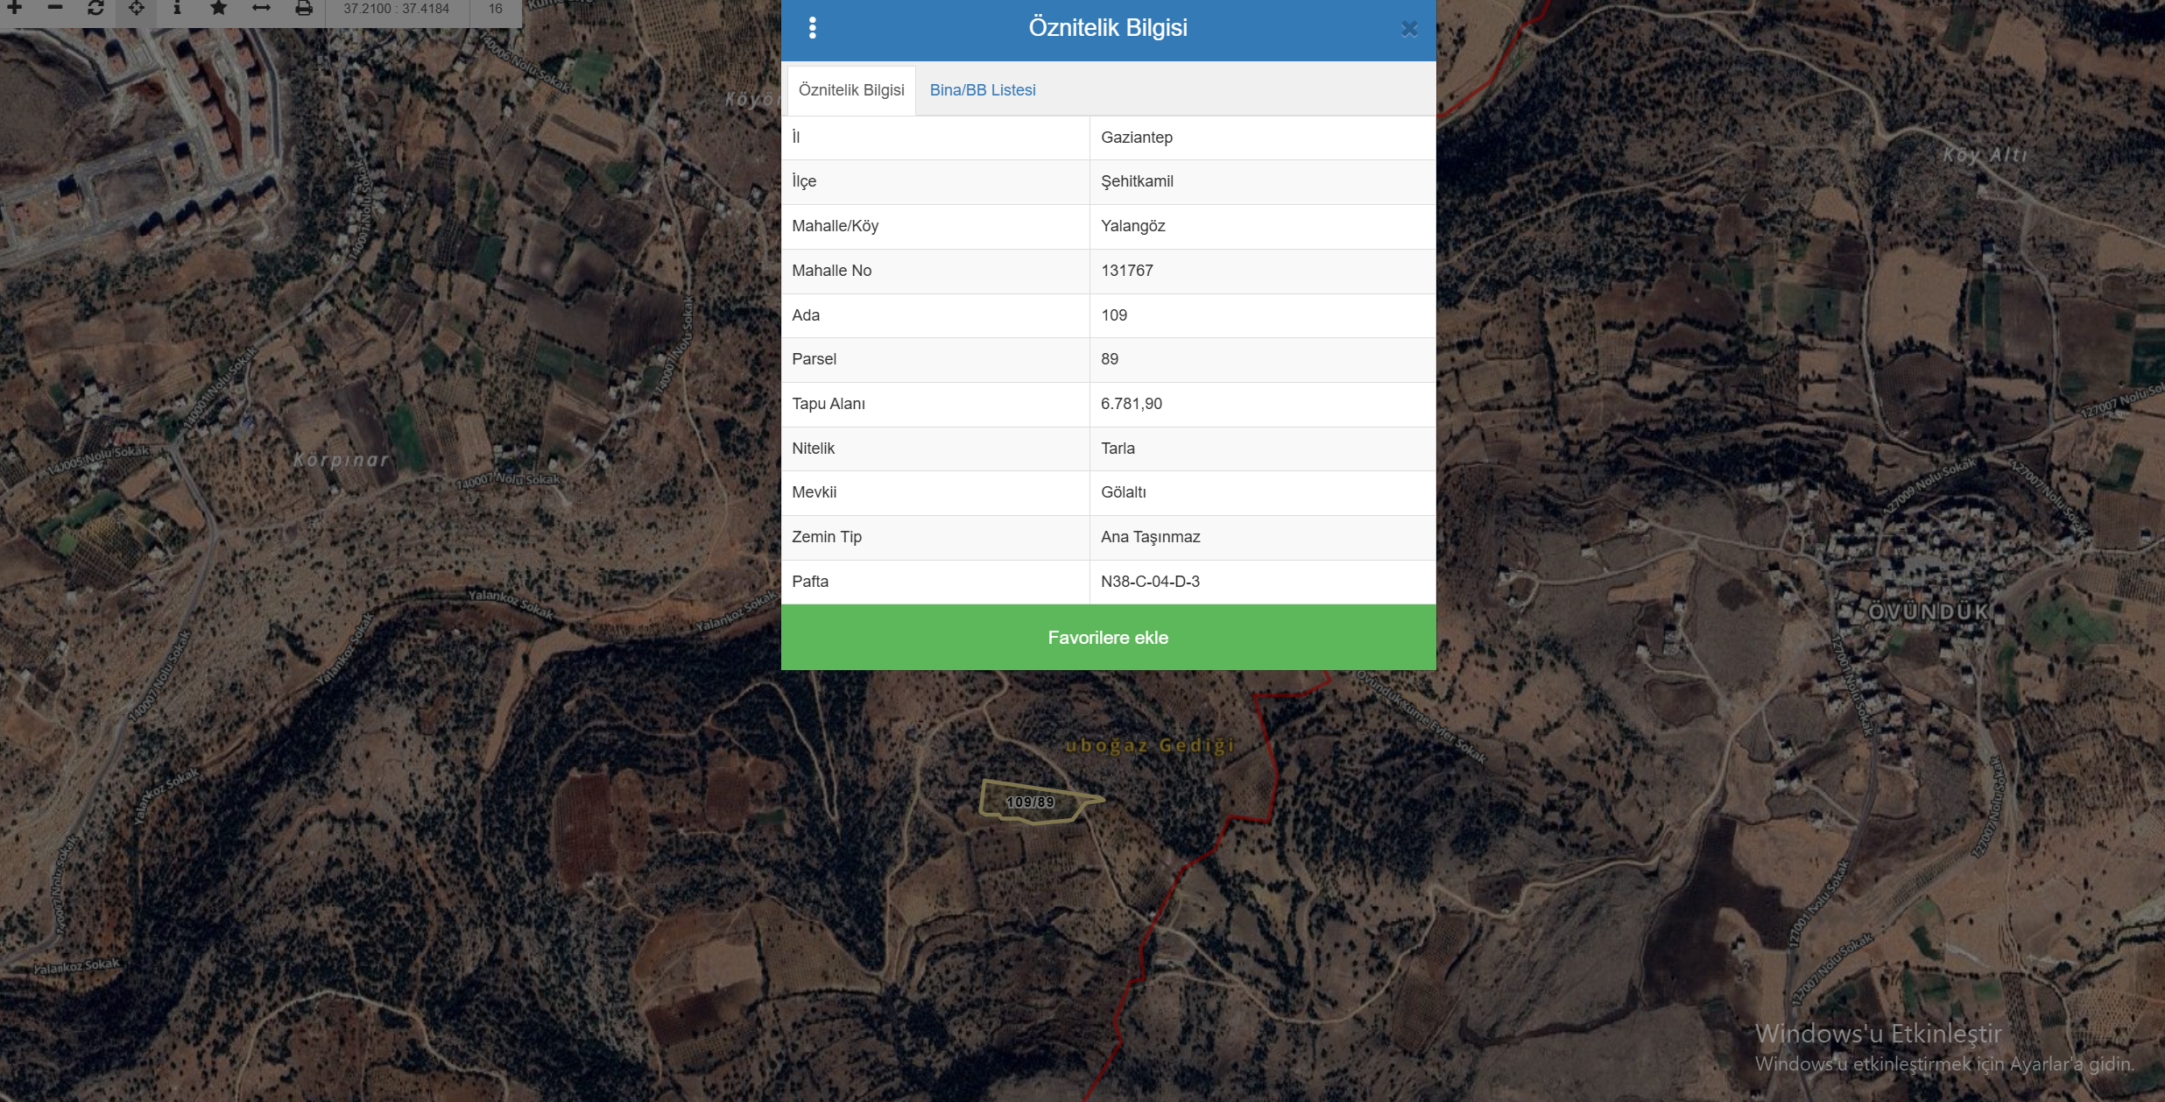This screenshot has width=2165, height=1102.
Task: Click the Pafta value N38-C-04-D-3
Action: (1150, 582)
